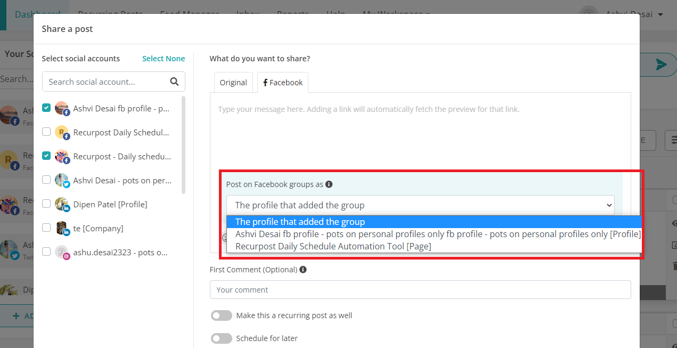Click the Dipen Patel LinkedIn profile avatar
Viewport: 677px width, 348px height.
coord(62,204)
